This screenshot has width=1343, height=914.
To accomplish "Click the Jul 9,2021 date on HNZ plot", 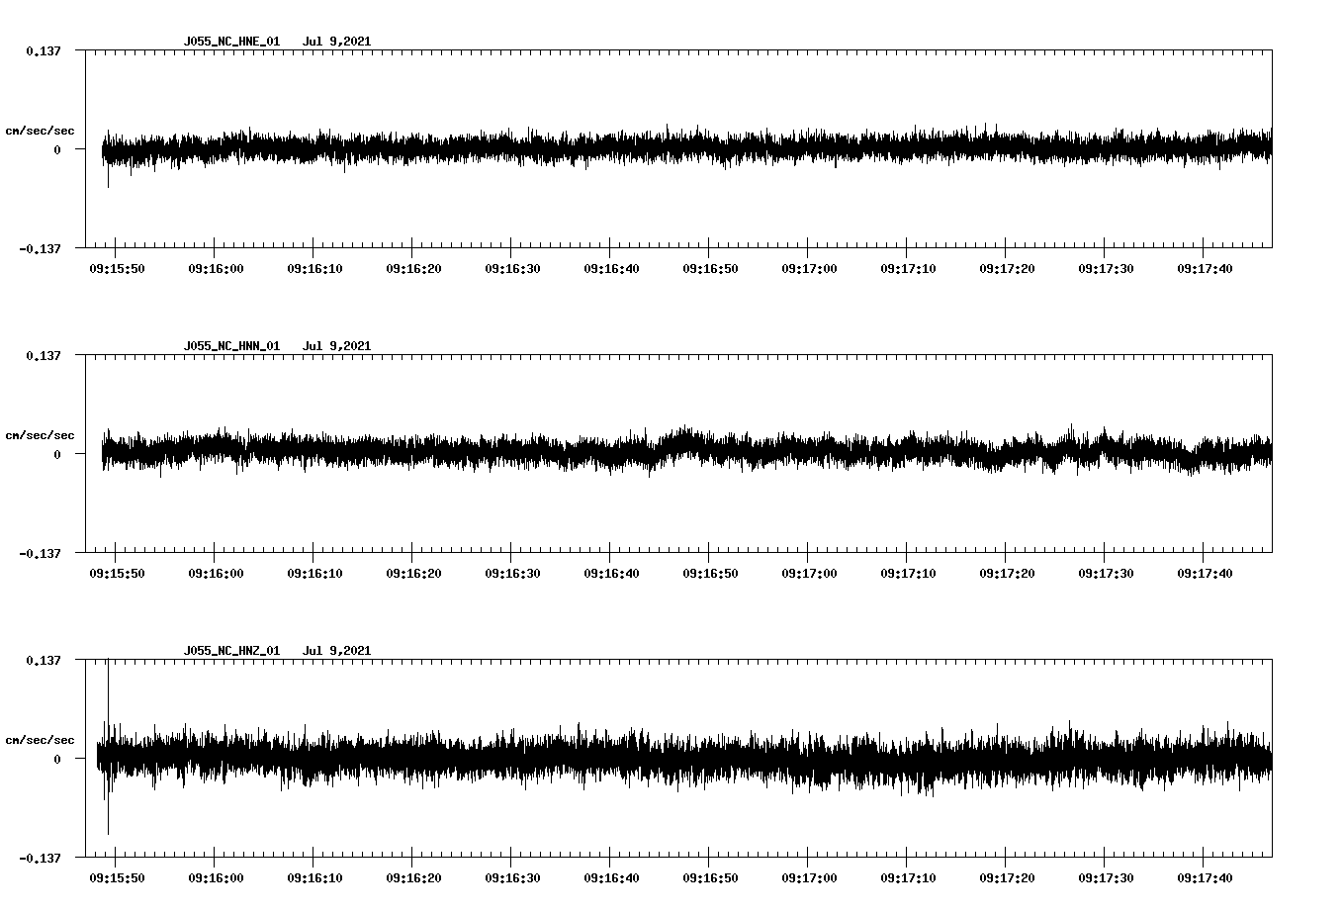I will pyautogui.click(x=336, y=651).
